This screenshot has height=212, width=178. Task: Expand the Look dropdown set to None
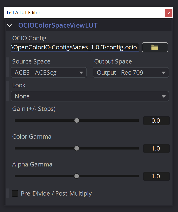(x=90, y=96)
